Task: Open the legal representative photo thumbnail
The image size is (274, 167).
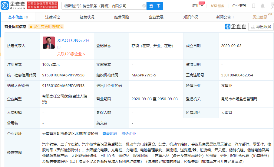Action: (49, 43)
